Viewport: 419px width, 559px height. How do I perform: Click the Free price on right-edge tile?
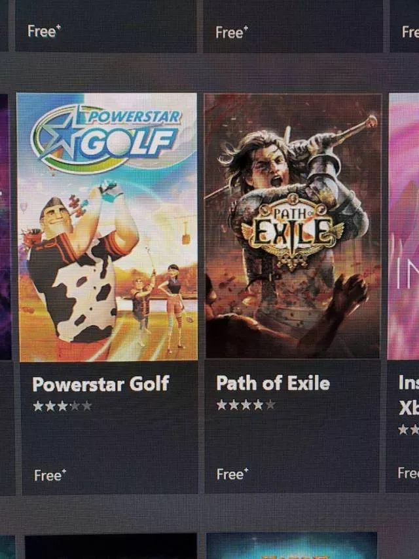[409, 473]
